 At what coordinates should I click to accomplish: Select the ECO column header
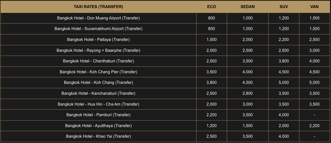pos(211,7)
